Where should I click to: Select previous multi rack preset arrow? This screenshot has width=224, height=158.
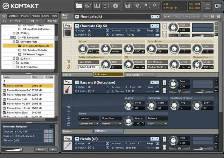pyautogui.click(x=153, y=16)
